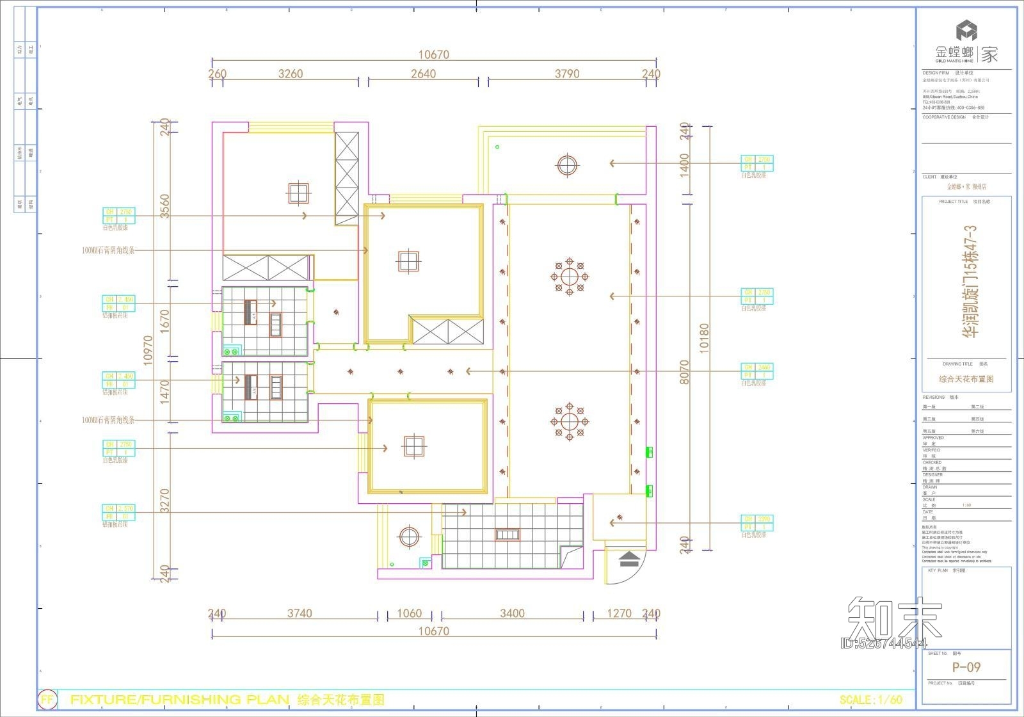Screen dimensions: 1024x717
Task: Select the square ceiling lamp in the center bedroom
Action: point(408,261)
